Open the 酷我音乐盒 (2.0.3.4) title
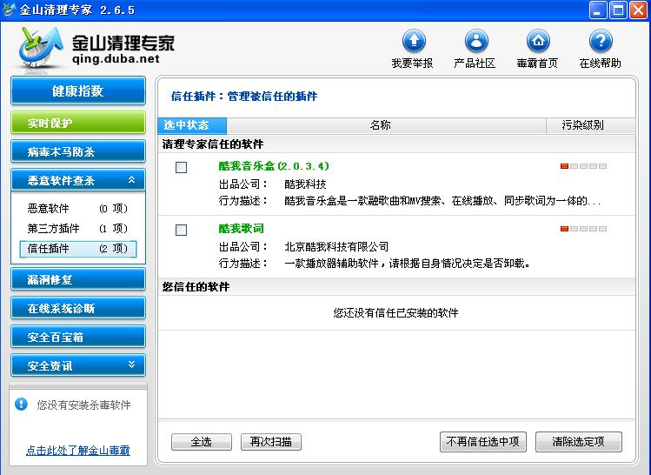 274,166
